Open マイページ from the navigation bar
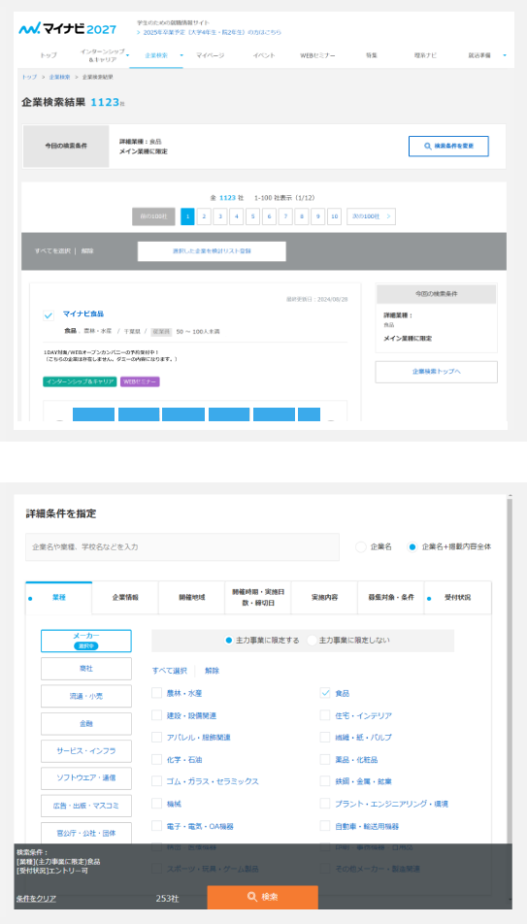The height and width of the screenshot is (924, 527). coord(210,55)
